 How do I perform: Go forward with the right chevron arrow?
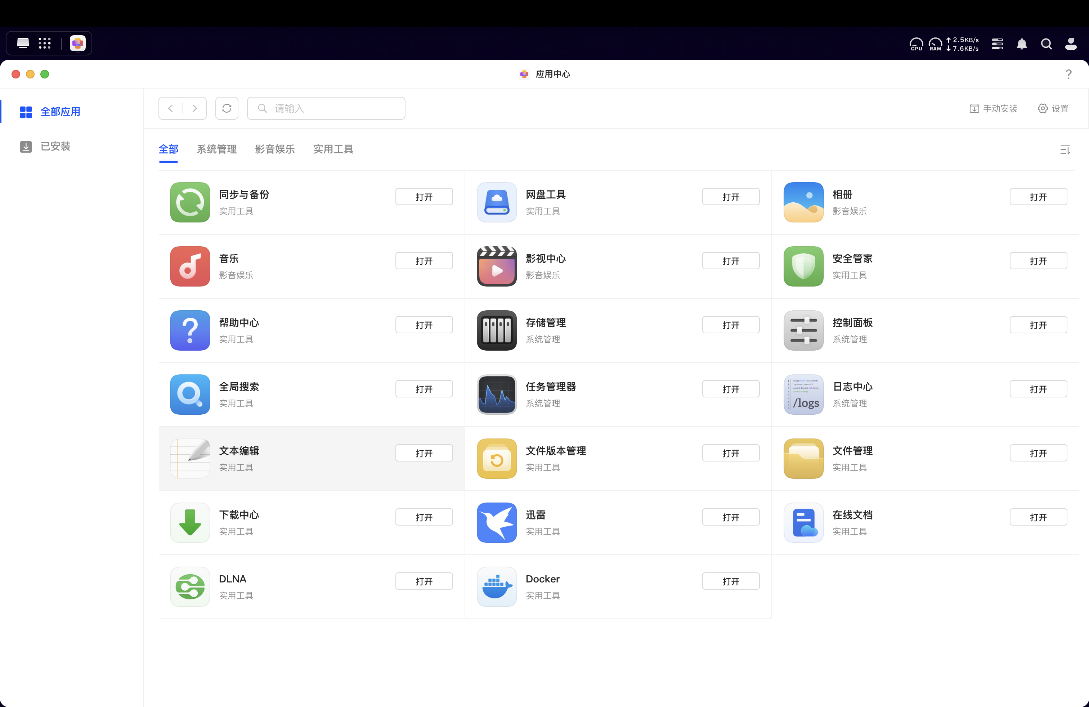point(194,108)
